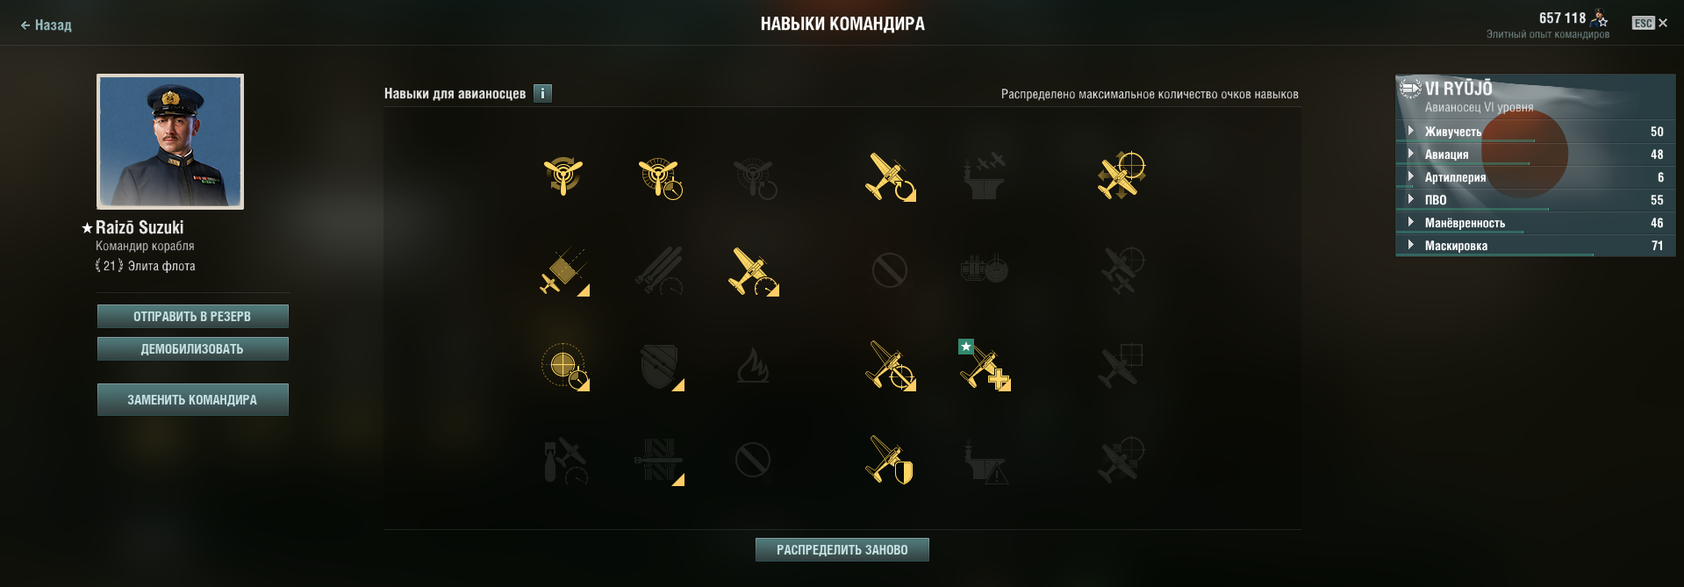
Task: Expand the Авиация parameter row
Action: [1535, 154]
